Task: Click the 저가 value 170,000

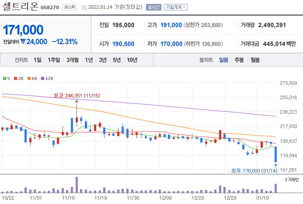Action: click(171, 44)
